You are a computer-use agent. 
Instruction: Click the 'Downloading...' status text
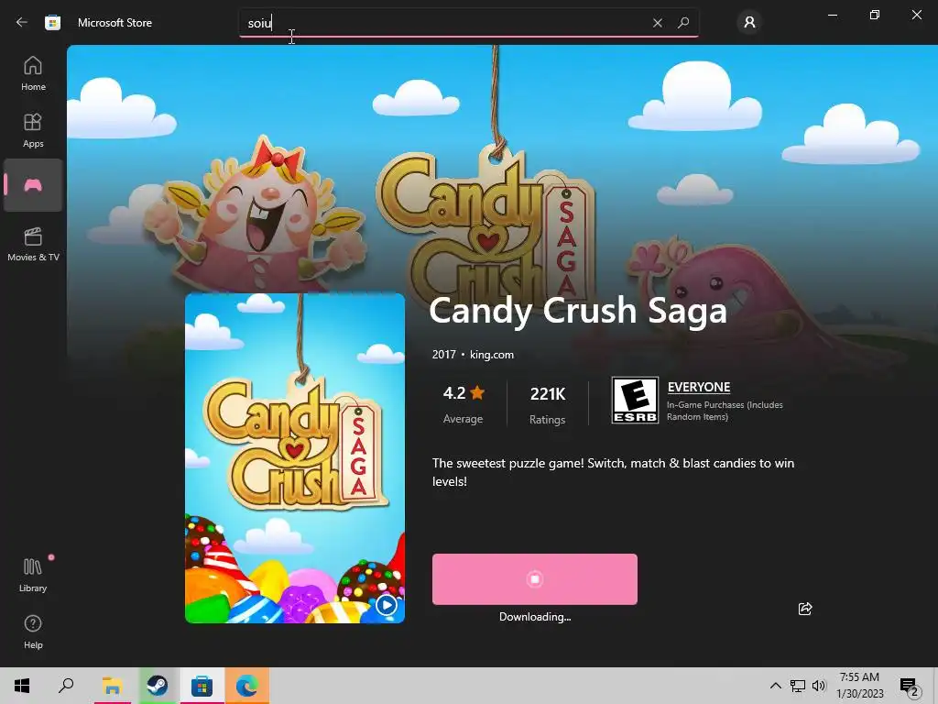coord(535,617)
